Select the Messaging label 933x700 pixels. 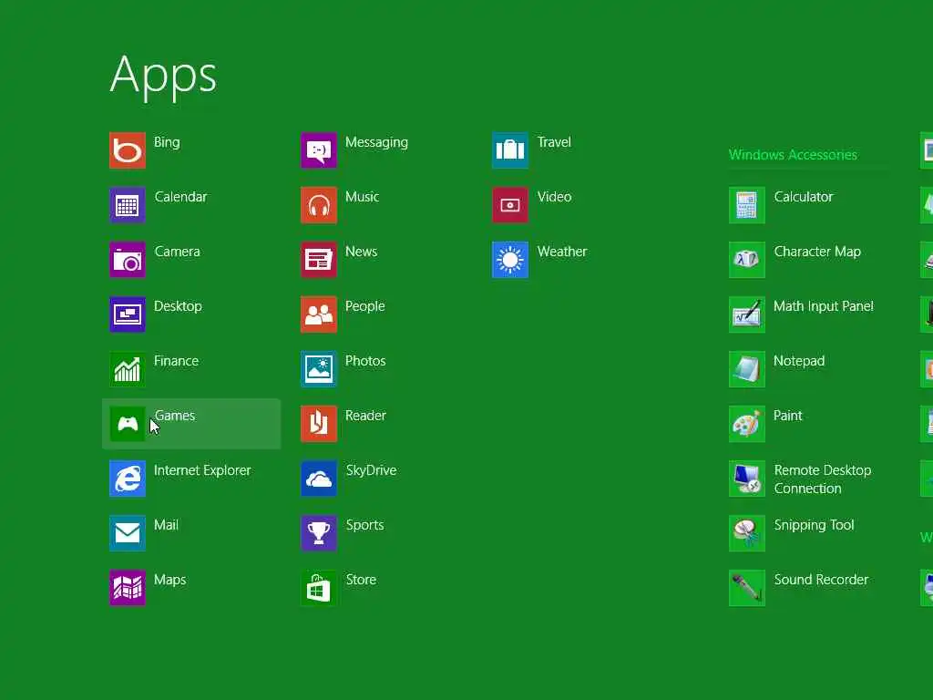pos(376,143)
